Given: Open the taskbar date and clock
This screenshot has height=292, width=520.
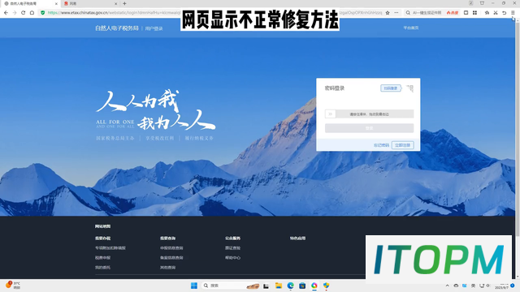Looking at the screenshot, I should (501, 286).
